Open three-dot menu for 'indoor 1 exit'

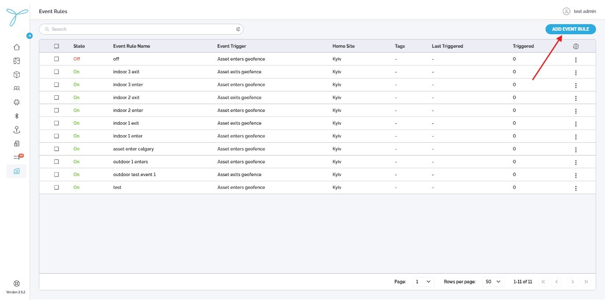coord(576,124)
